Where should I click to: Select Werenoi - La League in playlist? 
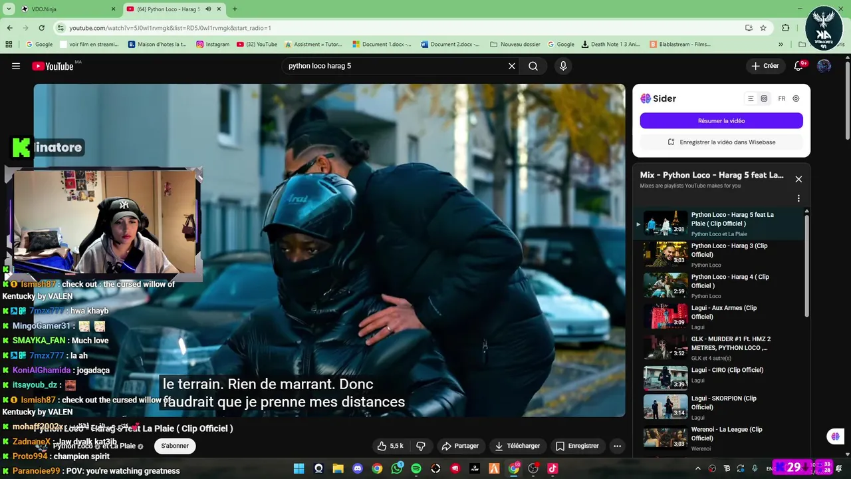(x=718, y=438)
